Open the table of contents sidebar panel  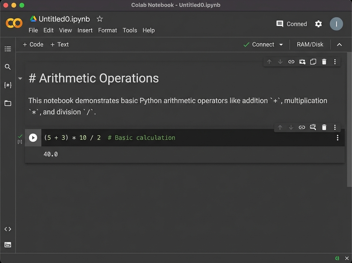[8, 49]
